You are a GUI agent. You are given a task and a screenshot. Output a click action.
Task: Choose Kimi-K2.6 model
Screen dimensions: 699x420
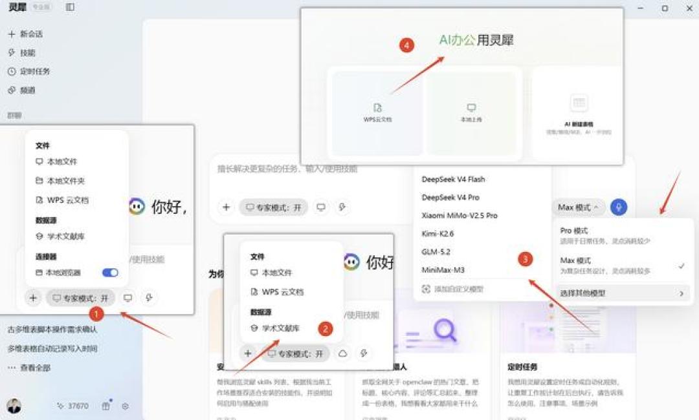(x=438, y=233)
